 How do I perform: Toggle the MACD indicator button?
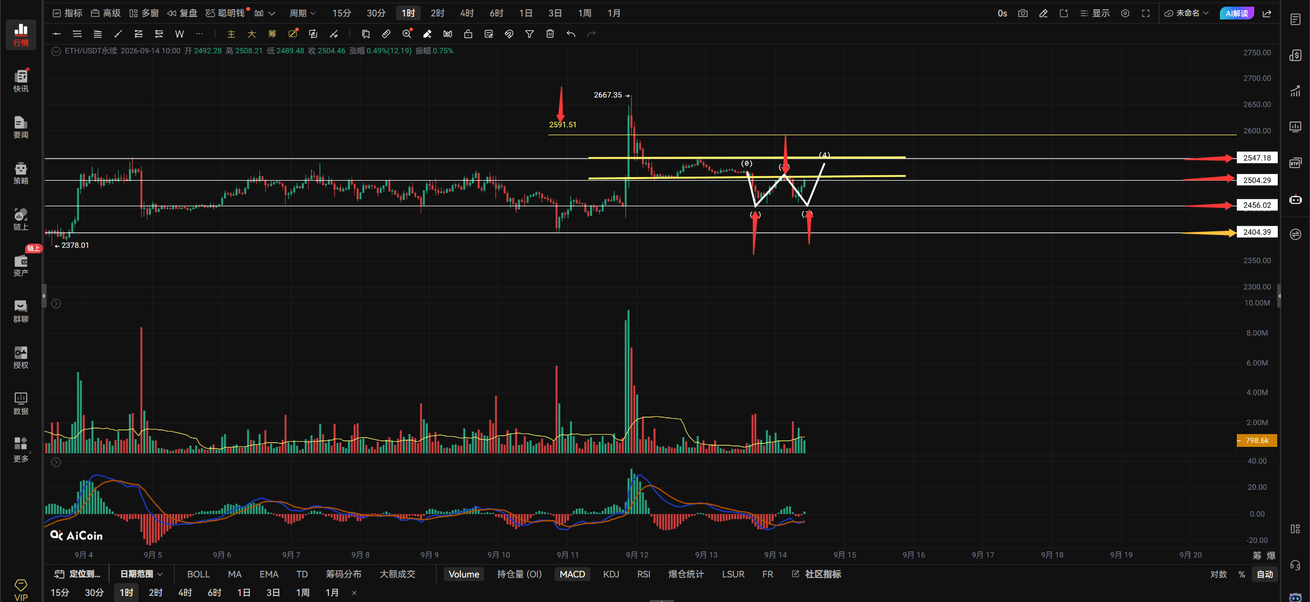[572, 574]
